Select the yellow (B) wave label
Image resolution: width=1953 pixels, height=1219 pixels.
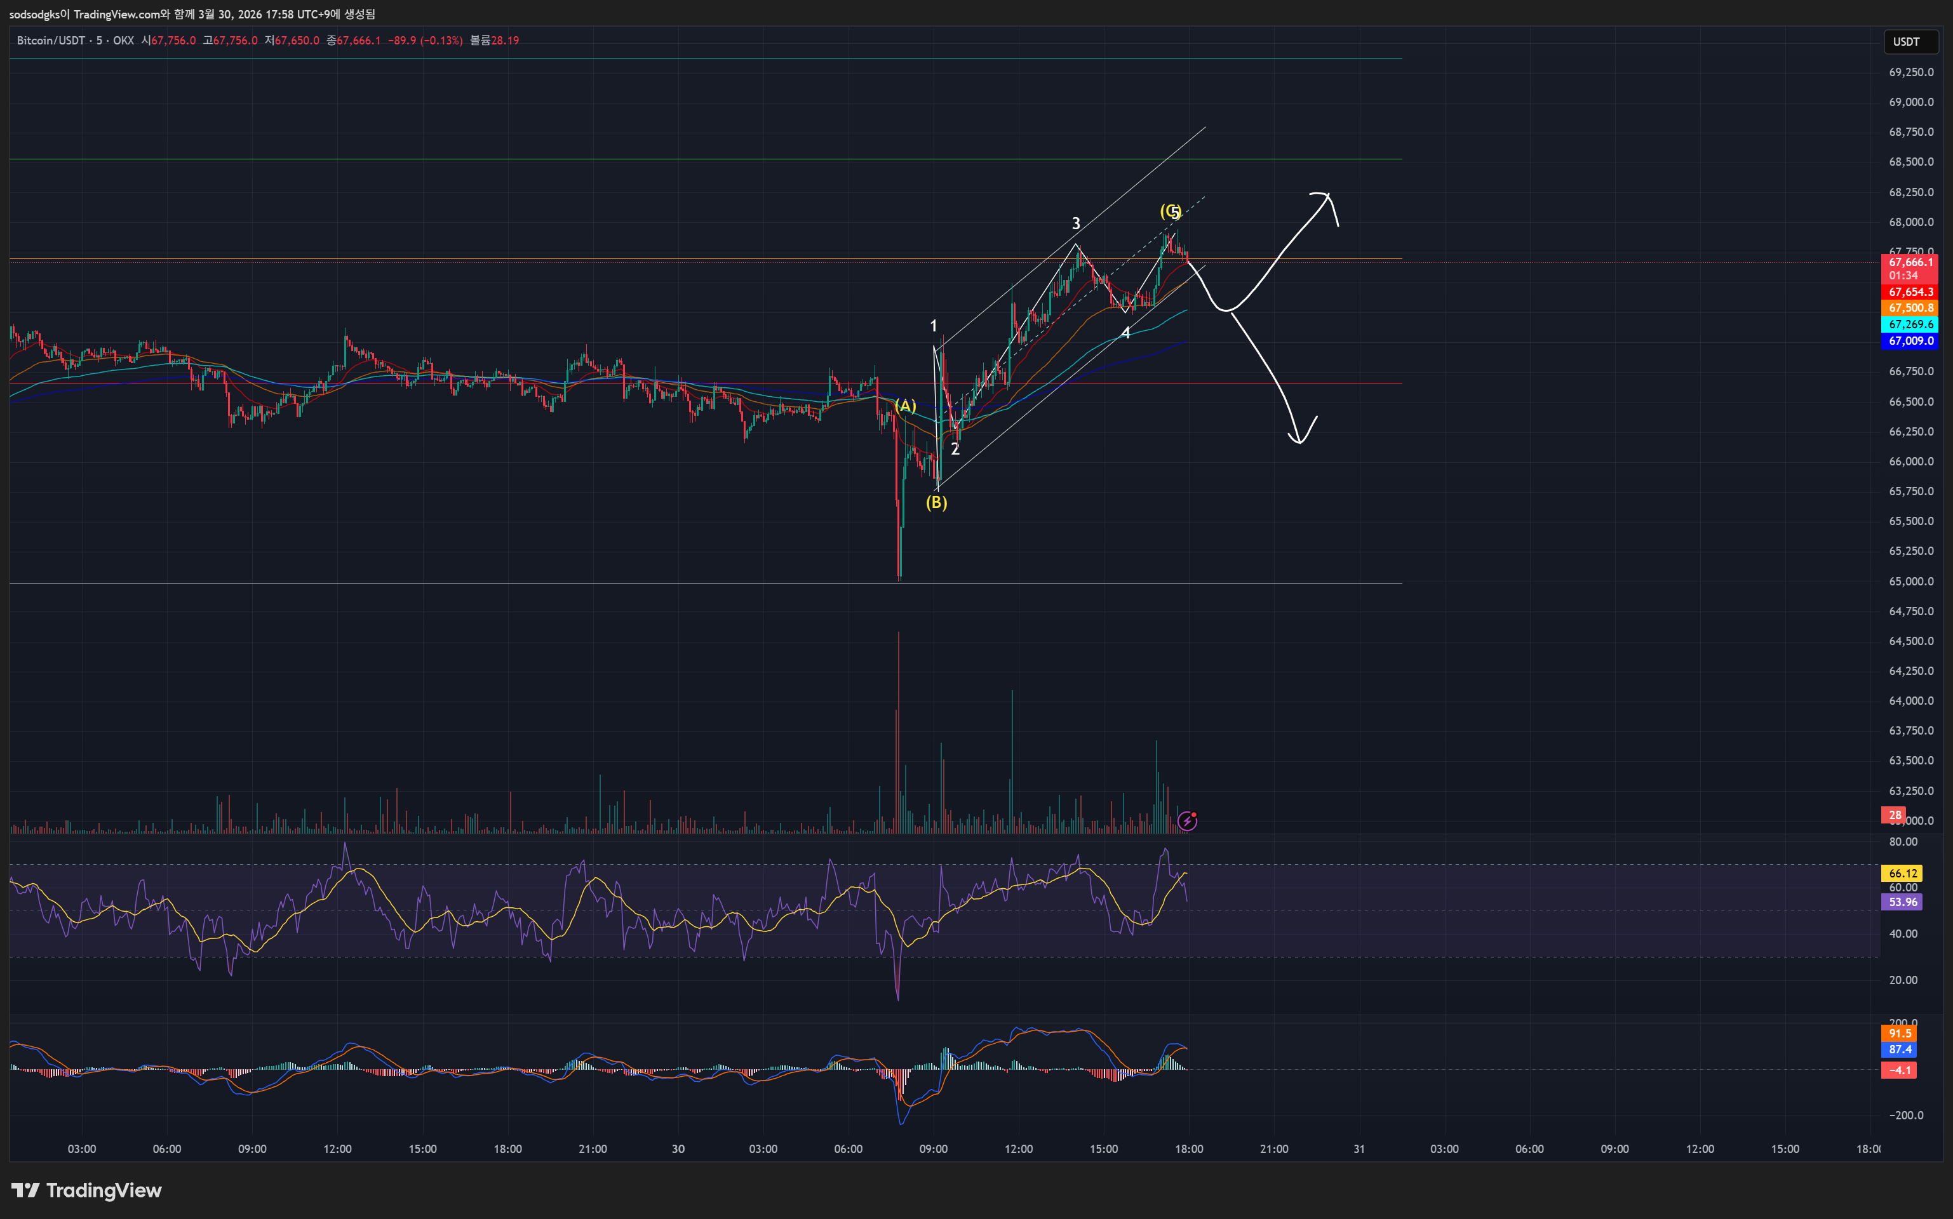[x=936, y=502]
